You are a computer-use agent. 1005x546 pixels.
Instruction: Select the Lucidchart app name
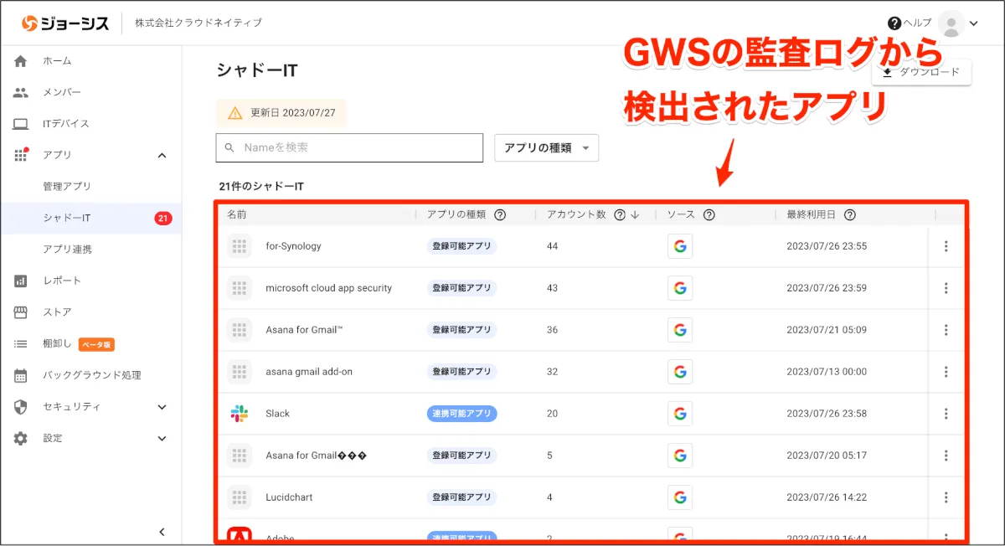coord(289,497)
